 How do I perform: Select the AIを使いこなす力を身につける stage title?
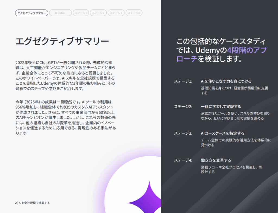[x=226, y=81]
